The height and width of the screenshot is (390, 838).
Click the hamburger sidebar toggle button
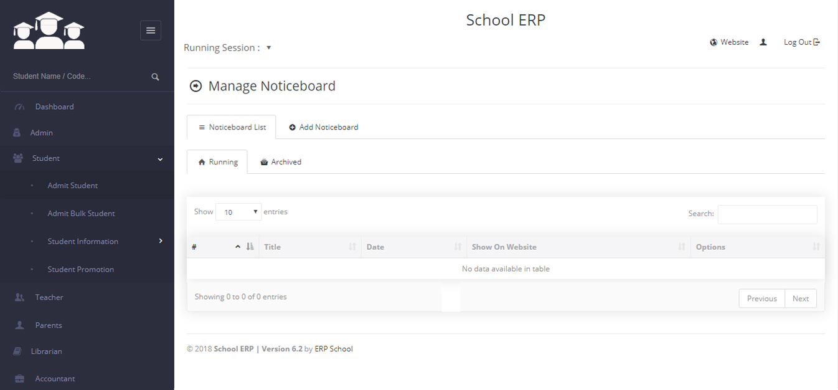(151, 31)
